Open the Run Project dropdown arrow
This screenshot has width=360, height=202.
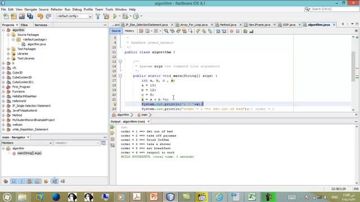click(x=120, y=16)
